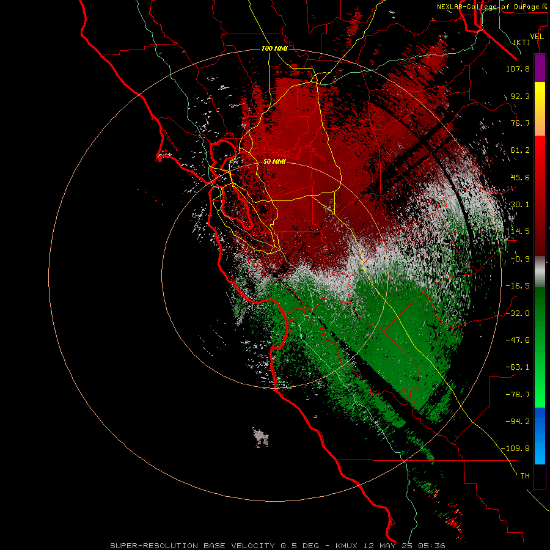
Task: Click the -0.9 scale value
Action: [x=520, y=259]
